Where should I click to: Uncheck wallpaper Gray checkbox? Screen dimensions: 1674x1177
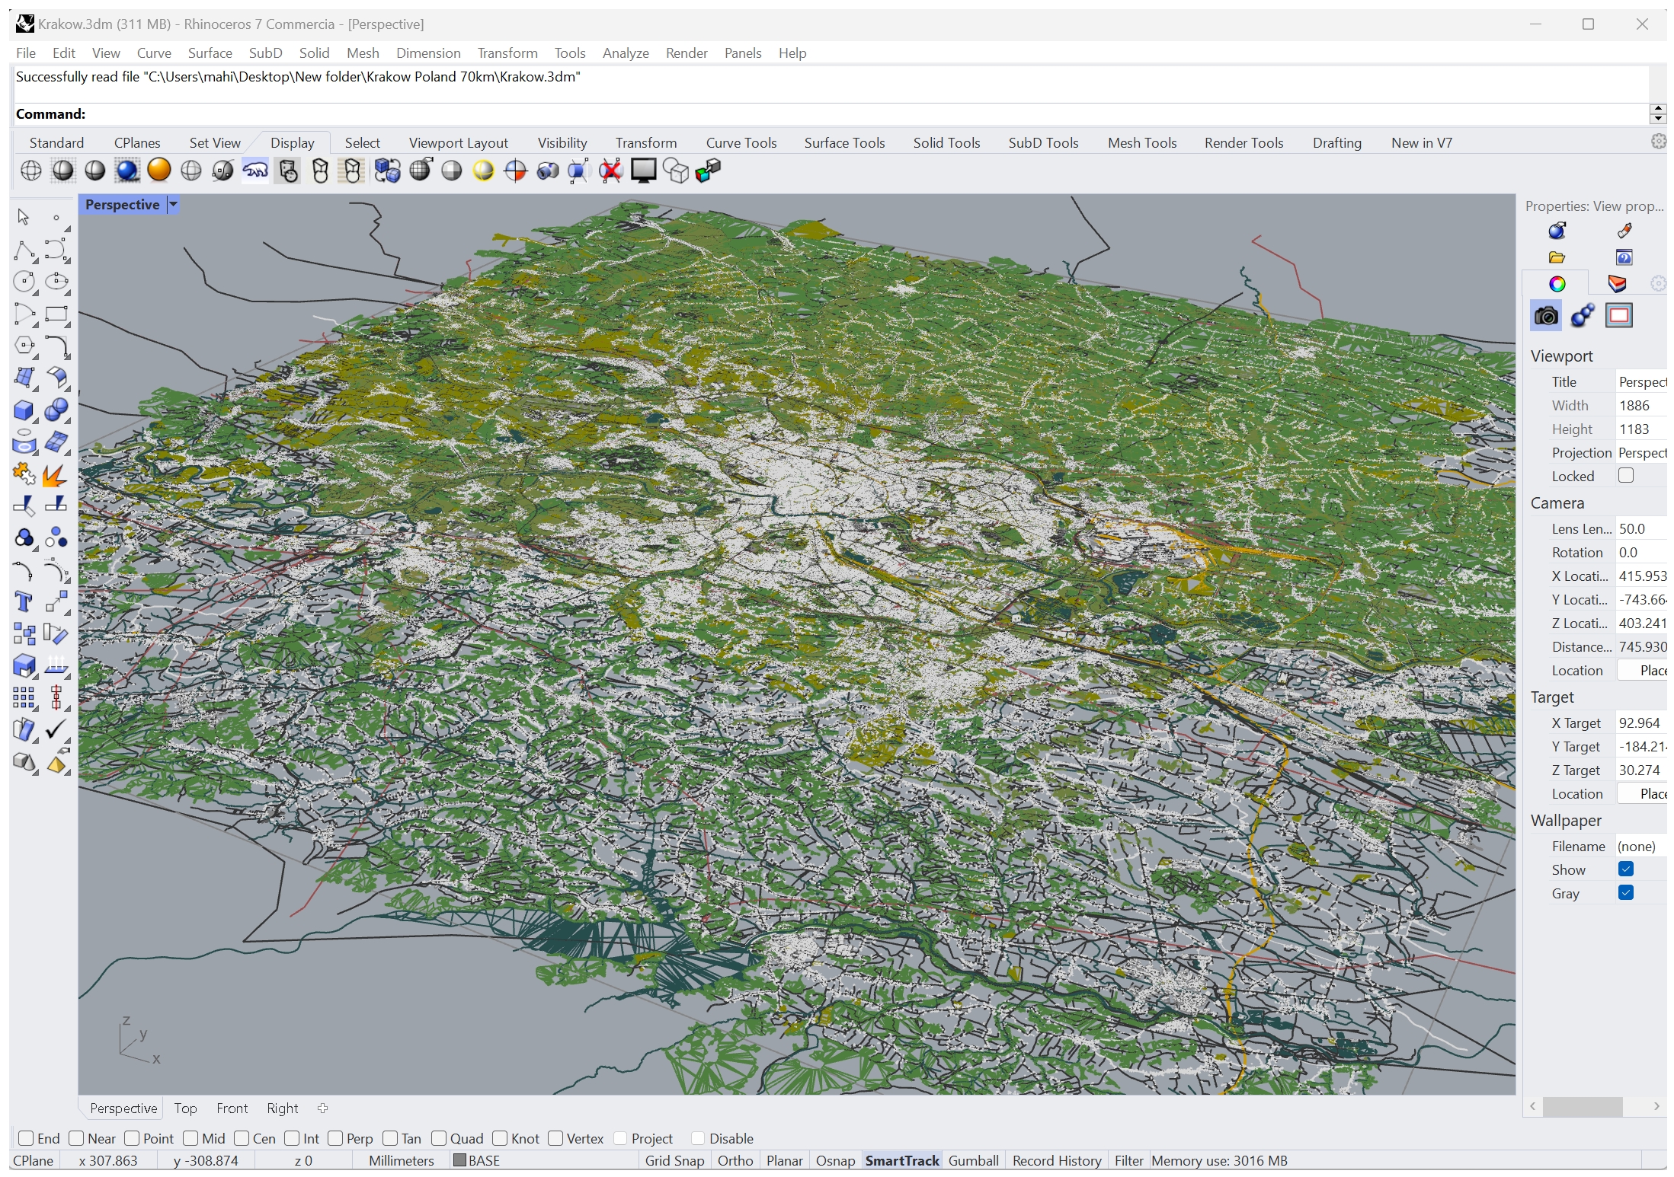tap(1625, 893)
